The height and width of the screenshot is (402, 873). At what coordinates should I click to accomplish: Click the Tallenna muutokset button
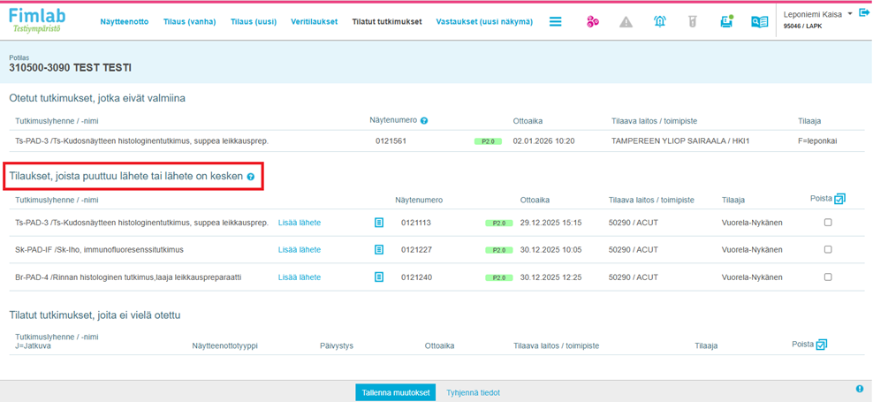click(x=395, y=392)
